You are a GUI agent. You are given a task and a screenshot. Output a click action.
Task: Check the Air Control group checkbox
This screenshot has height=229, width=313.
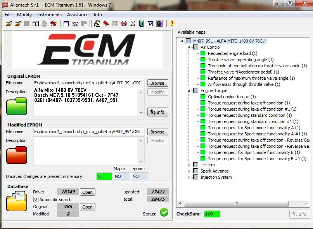coord(195,47)
